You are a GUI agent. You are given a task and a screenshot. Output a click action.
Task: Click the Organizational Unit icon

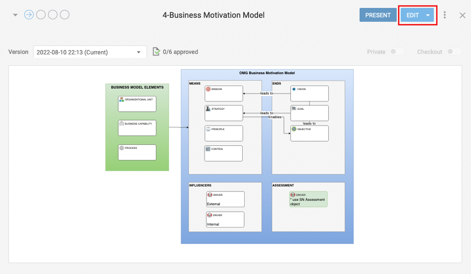(x=121, y=99)
